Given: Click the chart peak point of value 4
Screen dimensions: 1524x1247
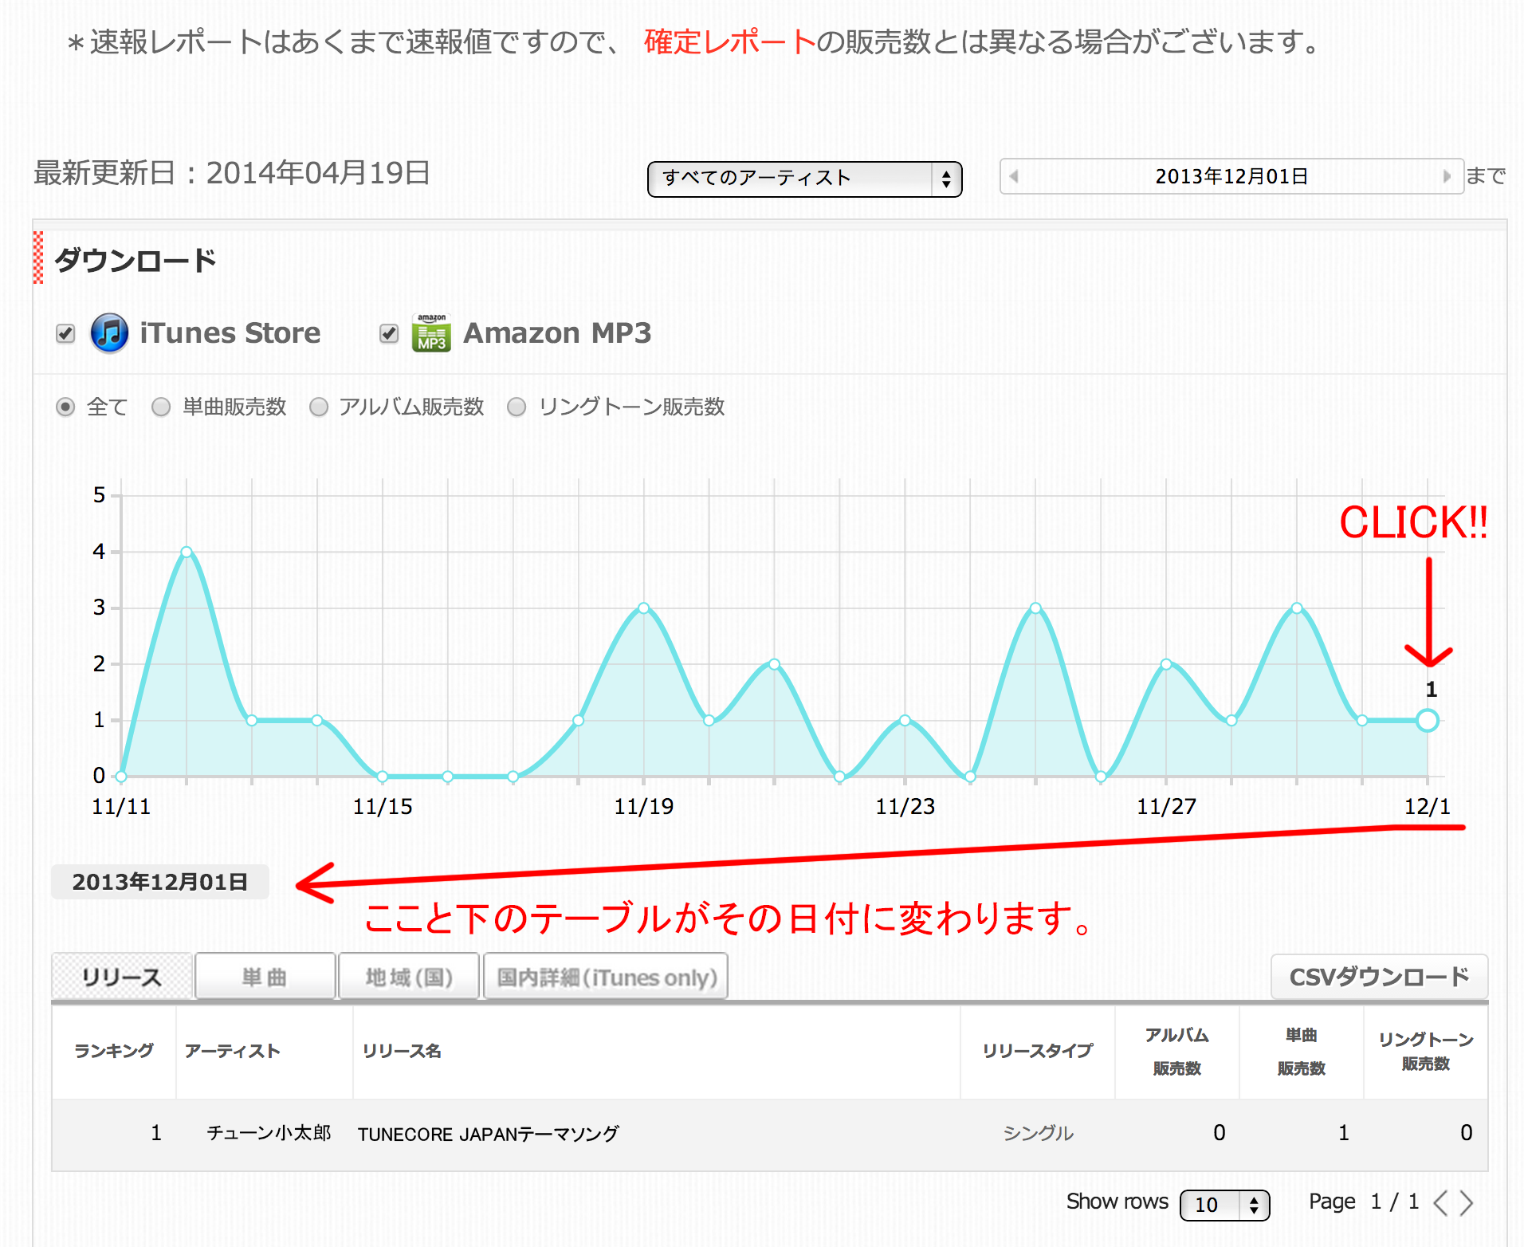Looking at the screenshot, I should coord(187,552).
